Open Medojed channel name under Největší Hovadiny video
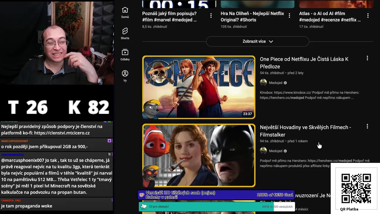Viewport: 380px width, 214px height. click(275, 151)
